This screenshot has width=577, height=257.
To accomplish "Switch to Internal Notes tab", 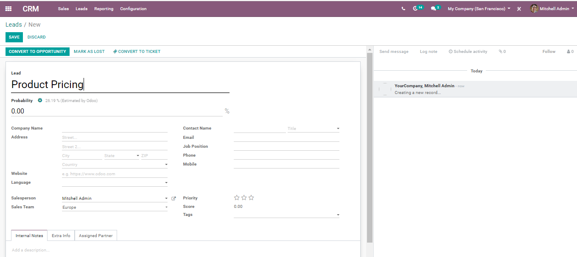I will pyautogui.click(x=29, y=235).
